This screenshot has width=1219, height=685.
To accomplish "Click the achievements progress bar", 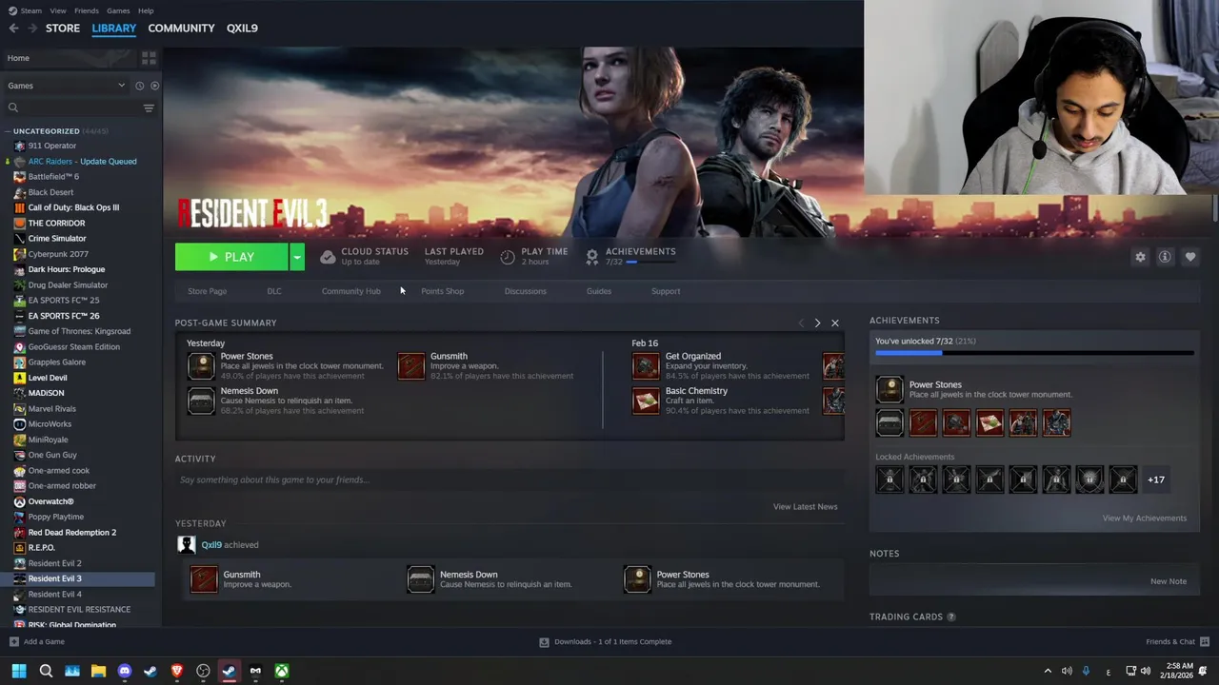I will 1034,353.
